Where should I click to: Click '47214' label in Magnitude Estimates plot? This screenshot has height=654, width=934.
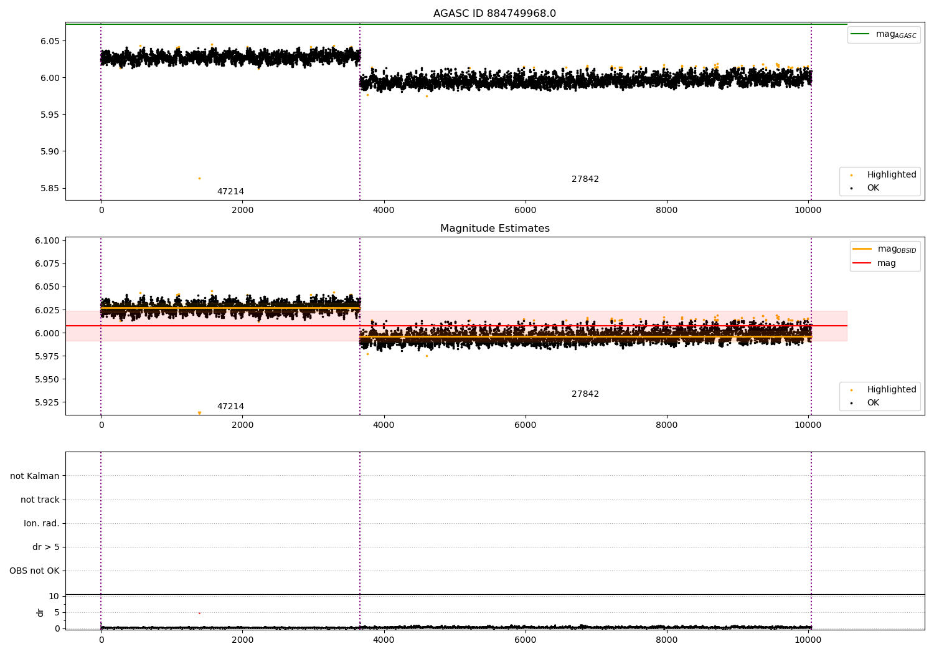(230, 407)
